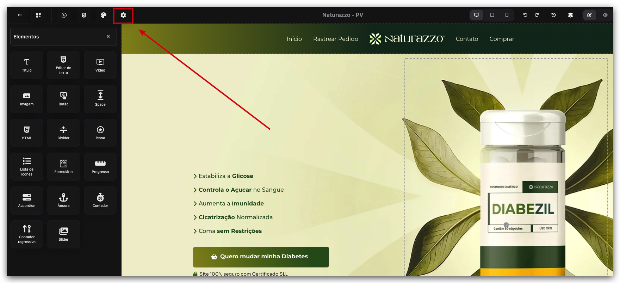Open the Rastrear Pedido menu link
This screenshot has height=283, width=620.
(336, 39)
